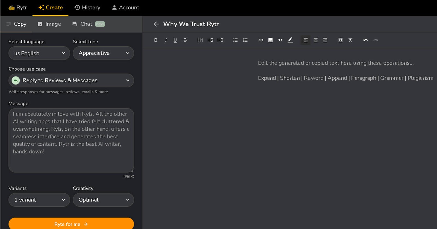Click the Rytr logo
This screenshot has width=437, height=229.
click(x=18, y=8)
